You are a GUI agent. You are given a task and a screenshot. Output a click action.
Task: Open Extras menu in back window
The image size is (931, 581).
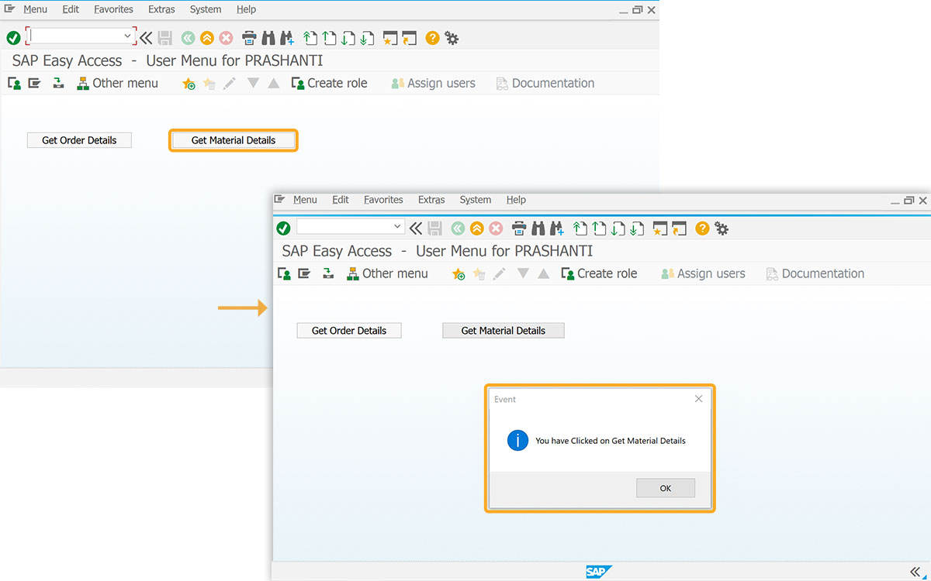[161, 9]
